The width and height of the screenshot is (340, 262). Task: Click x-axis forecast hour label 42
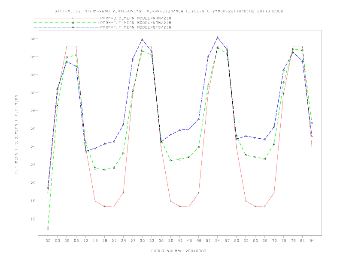click(x=180, y=241)
